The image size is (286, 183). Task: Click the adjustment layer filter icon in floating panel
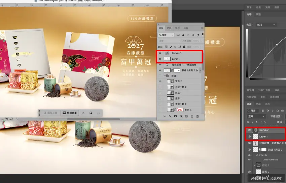point(183,35)
